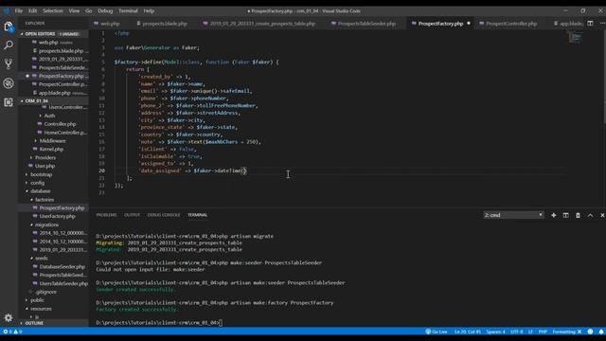Screen dimensions: 606x341
Task: Click Spaces: 4 indentation setting
Action: tap(496, 332)
